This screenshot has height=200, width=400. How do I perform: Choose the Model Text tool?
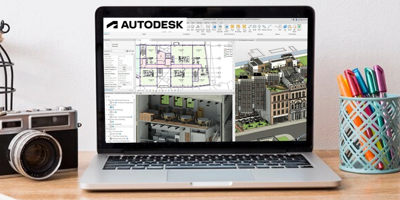pos(198,29)
